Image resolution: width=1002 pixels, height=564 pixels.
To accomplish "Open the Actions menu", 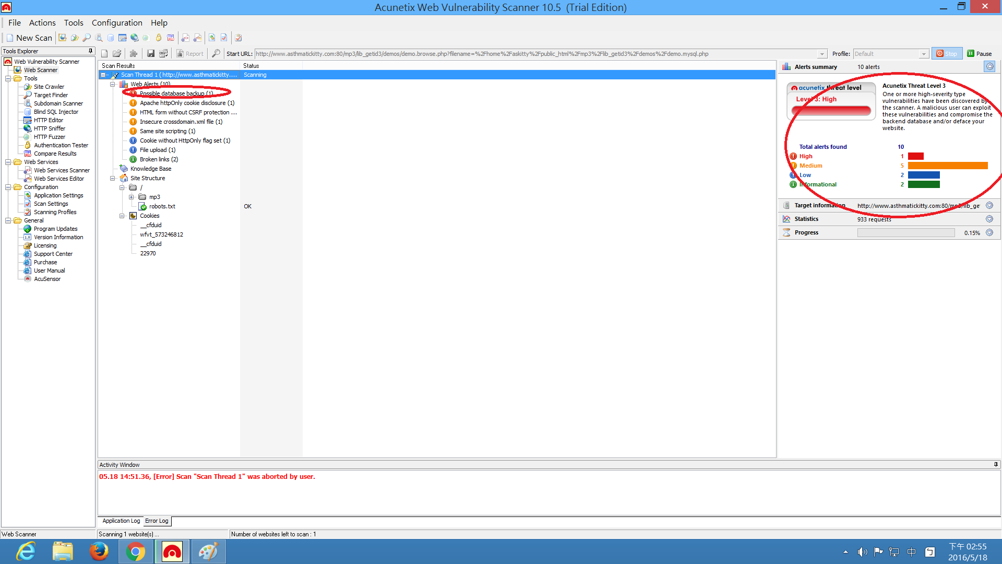I will (x=42, y=22).
